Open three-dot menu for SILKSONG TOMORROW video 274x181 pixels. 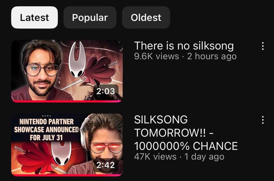pyautogui.click(x=263, y=120)
